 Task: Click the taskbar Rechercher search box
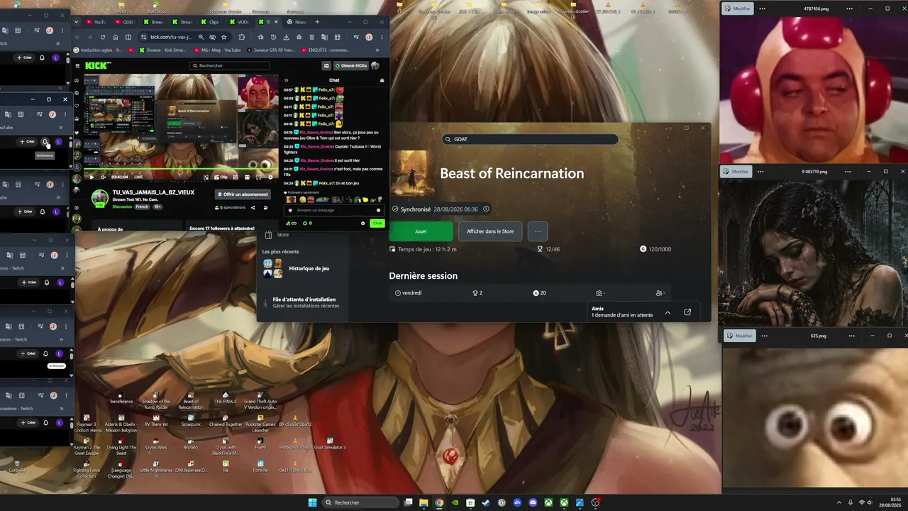360,502
